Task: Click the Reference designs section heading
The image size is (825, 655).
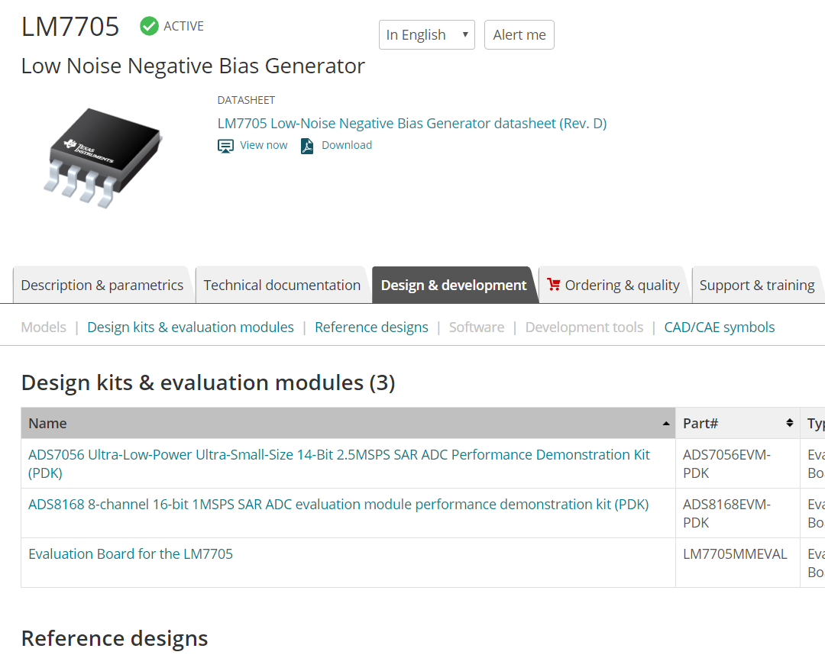Action: point(114,638)
